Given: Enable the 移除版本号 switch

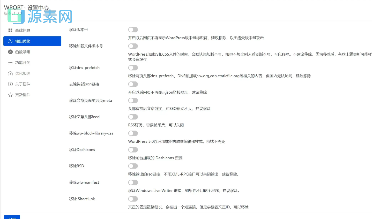Looking at the screenshot, I should point(133,29).
